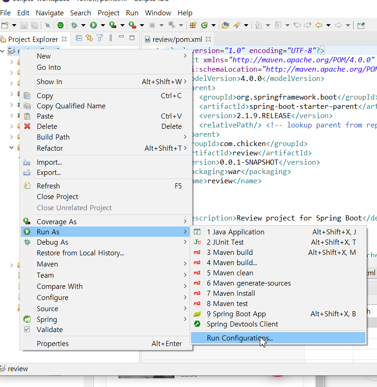
Task: Open the Coverage dropdown arrow in toolbar
Action: click(x=122, y=25)
